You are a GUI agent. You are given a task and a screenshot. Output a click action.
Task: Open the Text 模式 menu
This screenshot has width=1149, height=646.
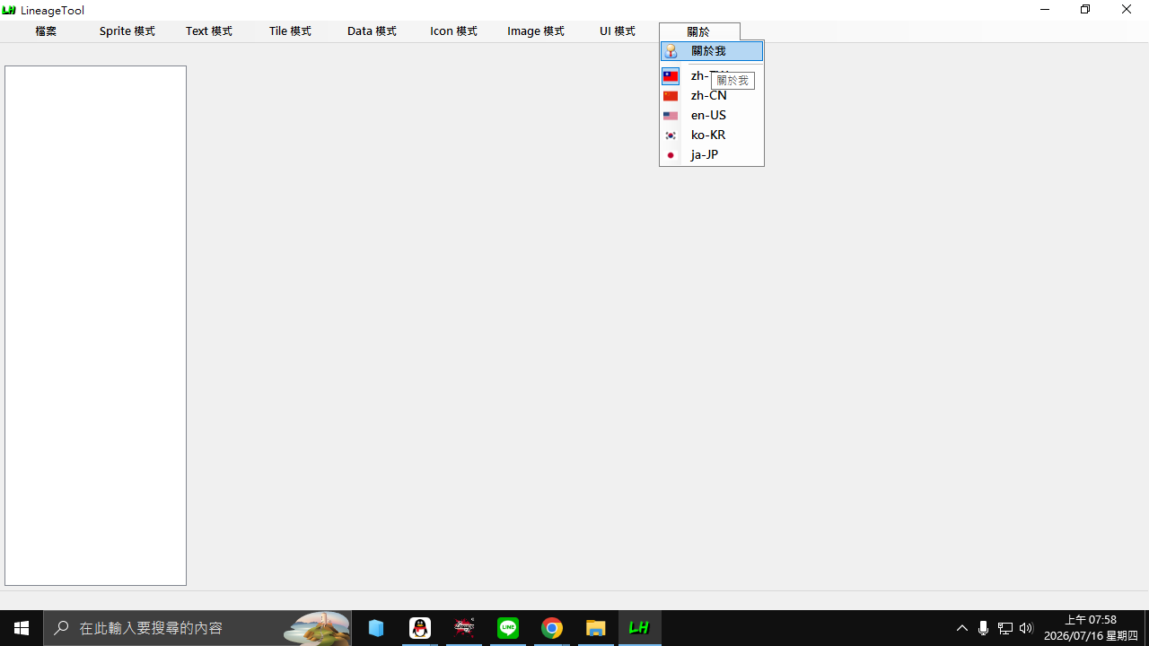209,31
